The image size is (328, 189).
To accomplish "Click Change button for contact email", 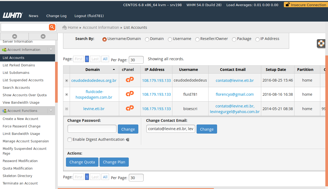I will point(207,129).
